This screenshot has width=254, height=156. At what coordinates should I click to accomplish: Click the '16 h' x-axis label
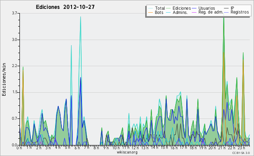click(x=174, y=148)
